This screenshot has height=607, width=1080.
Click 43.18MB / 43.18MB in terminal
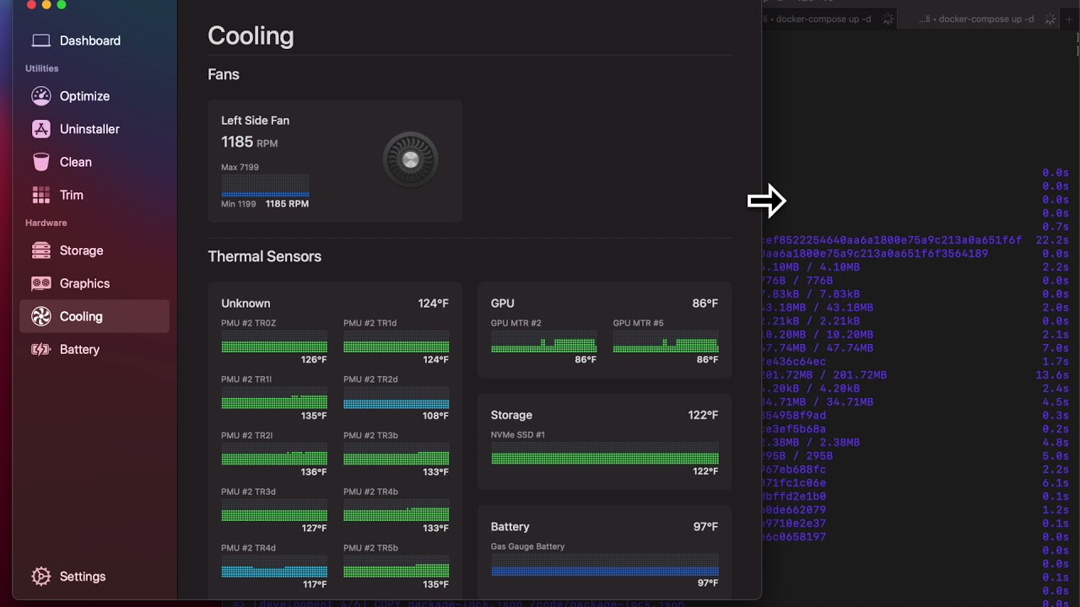(818, 308)
